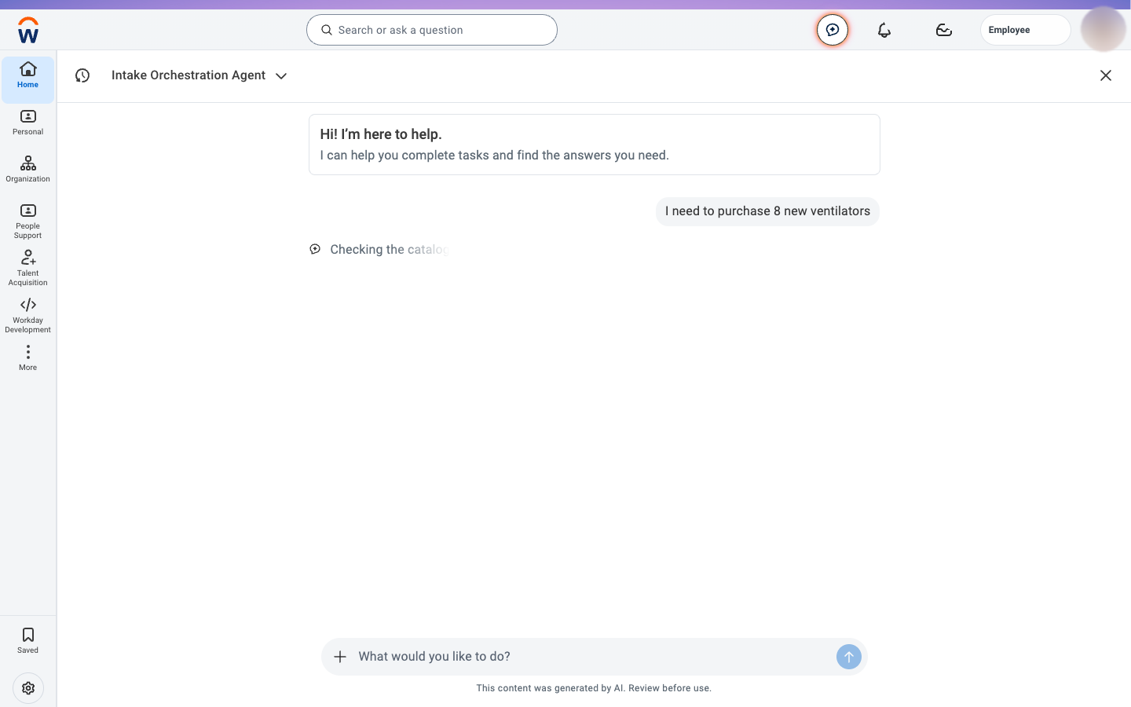The width and height of the screenshot is (1131, 707).
Task: Click the chat message input box
Action: pyautogui.click(x=594, y=657)
